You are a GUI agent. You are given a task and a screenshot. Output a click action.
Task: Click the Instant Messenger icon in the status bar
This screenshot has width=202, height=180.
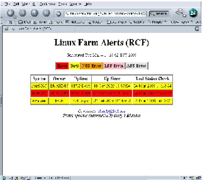point(16,178)
